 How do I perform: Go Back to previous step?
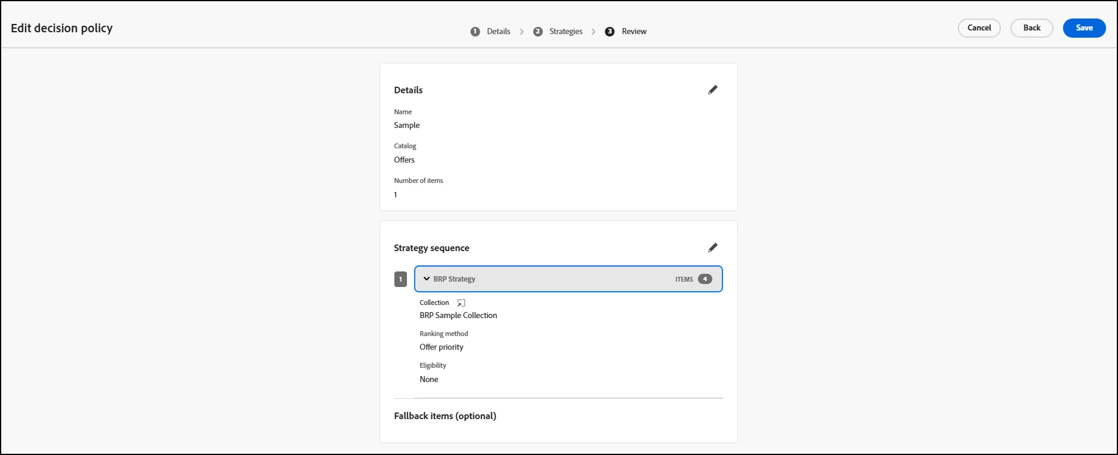[1031, 28]
